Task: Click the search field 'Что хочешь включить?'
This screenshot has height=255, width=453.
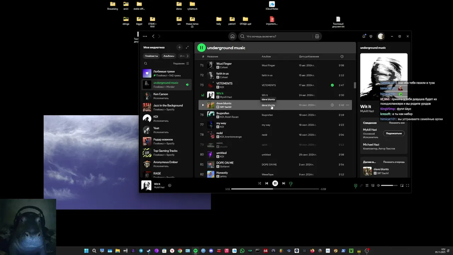Action: pos(275,36)
